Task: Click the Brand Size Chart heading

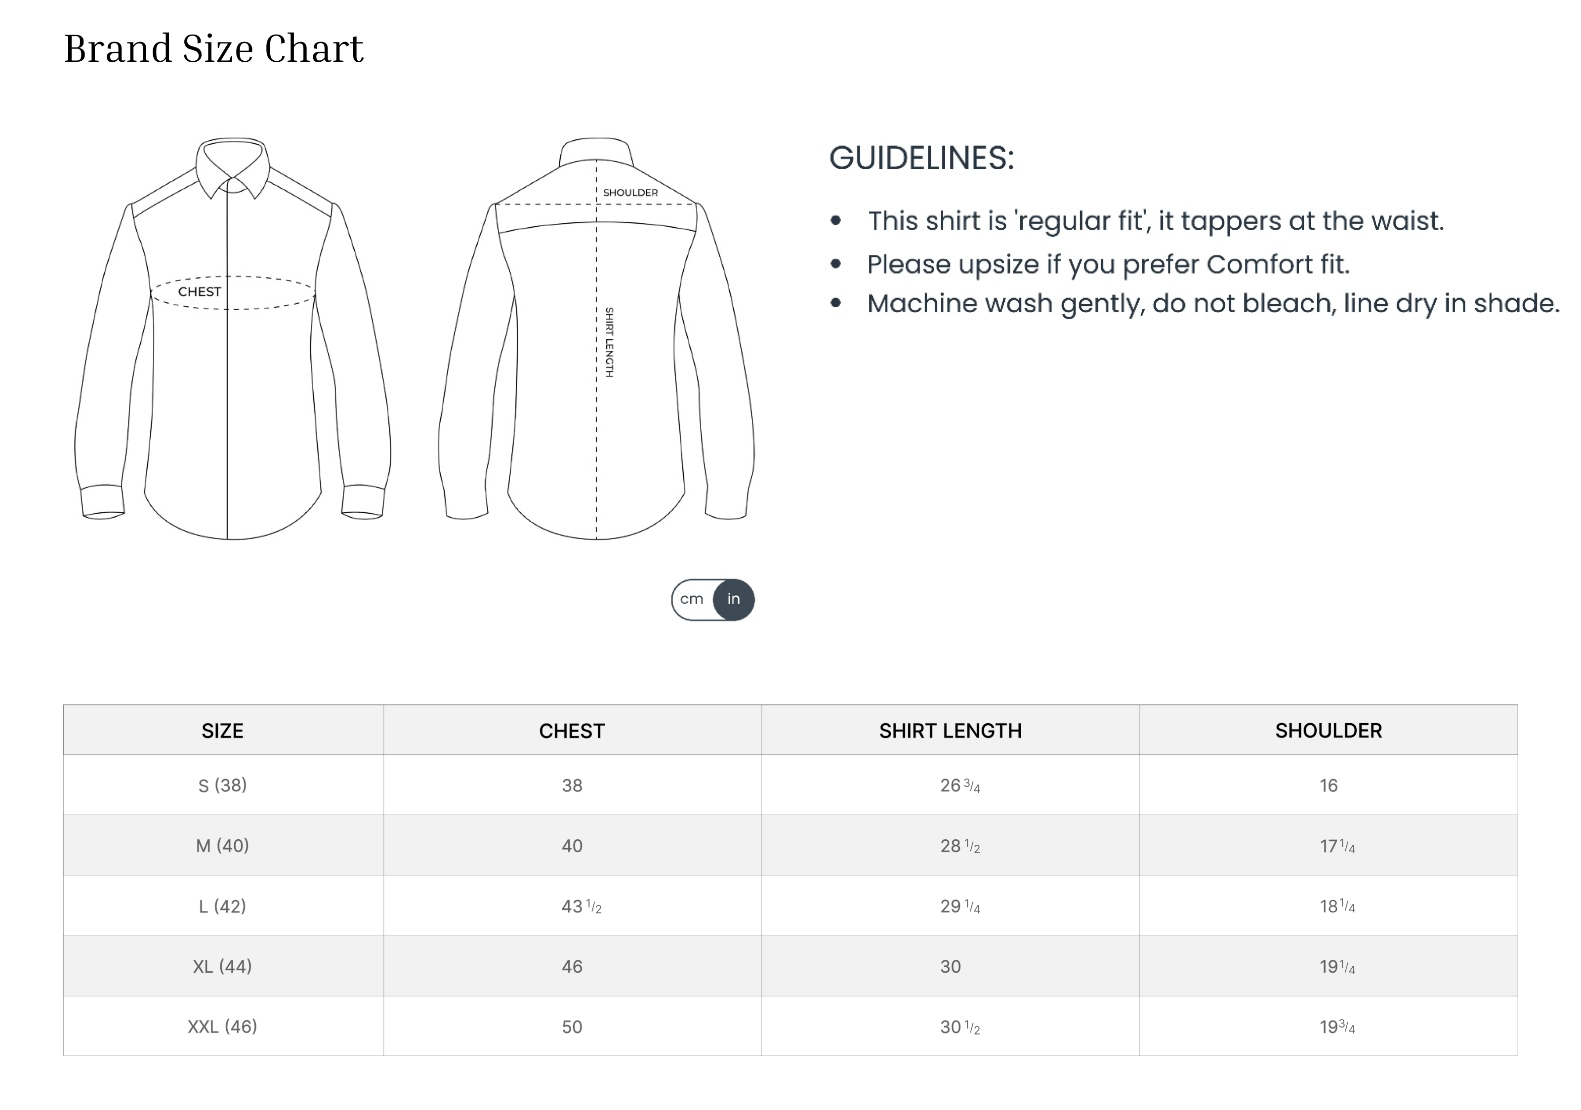Action: 213,49
